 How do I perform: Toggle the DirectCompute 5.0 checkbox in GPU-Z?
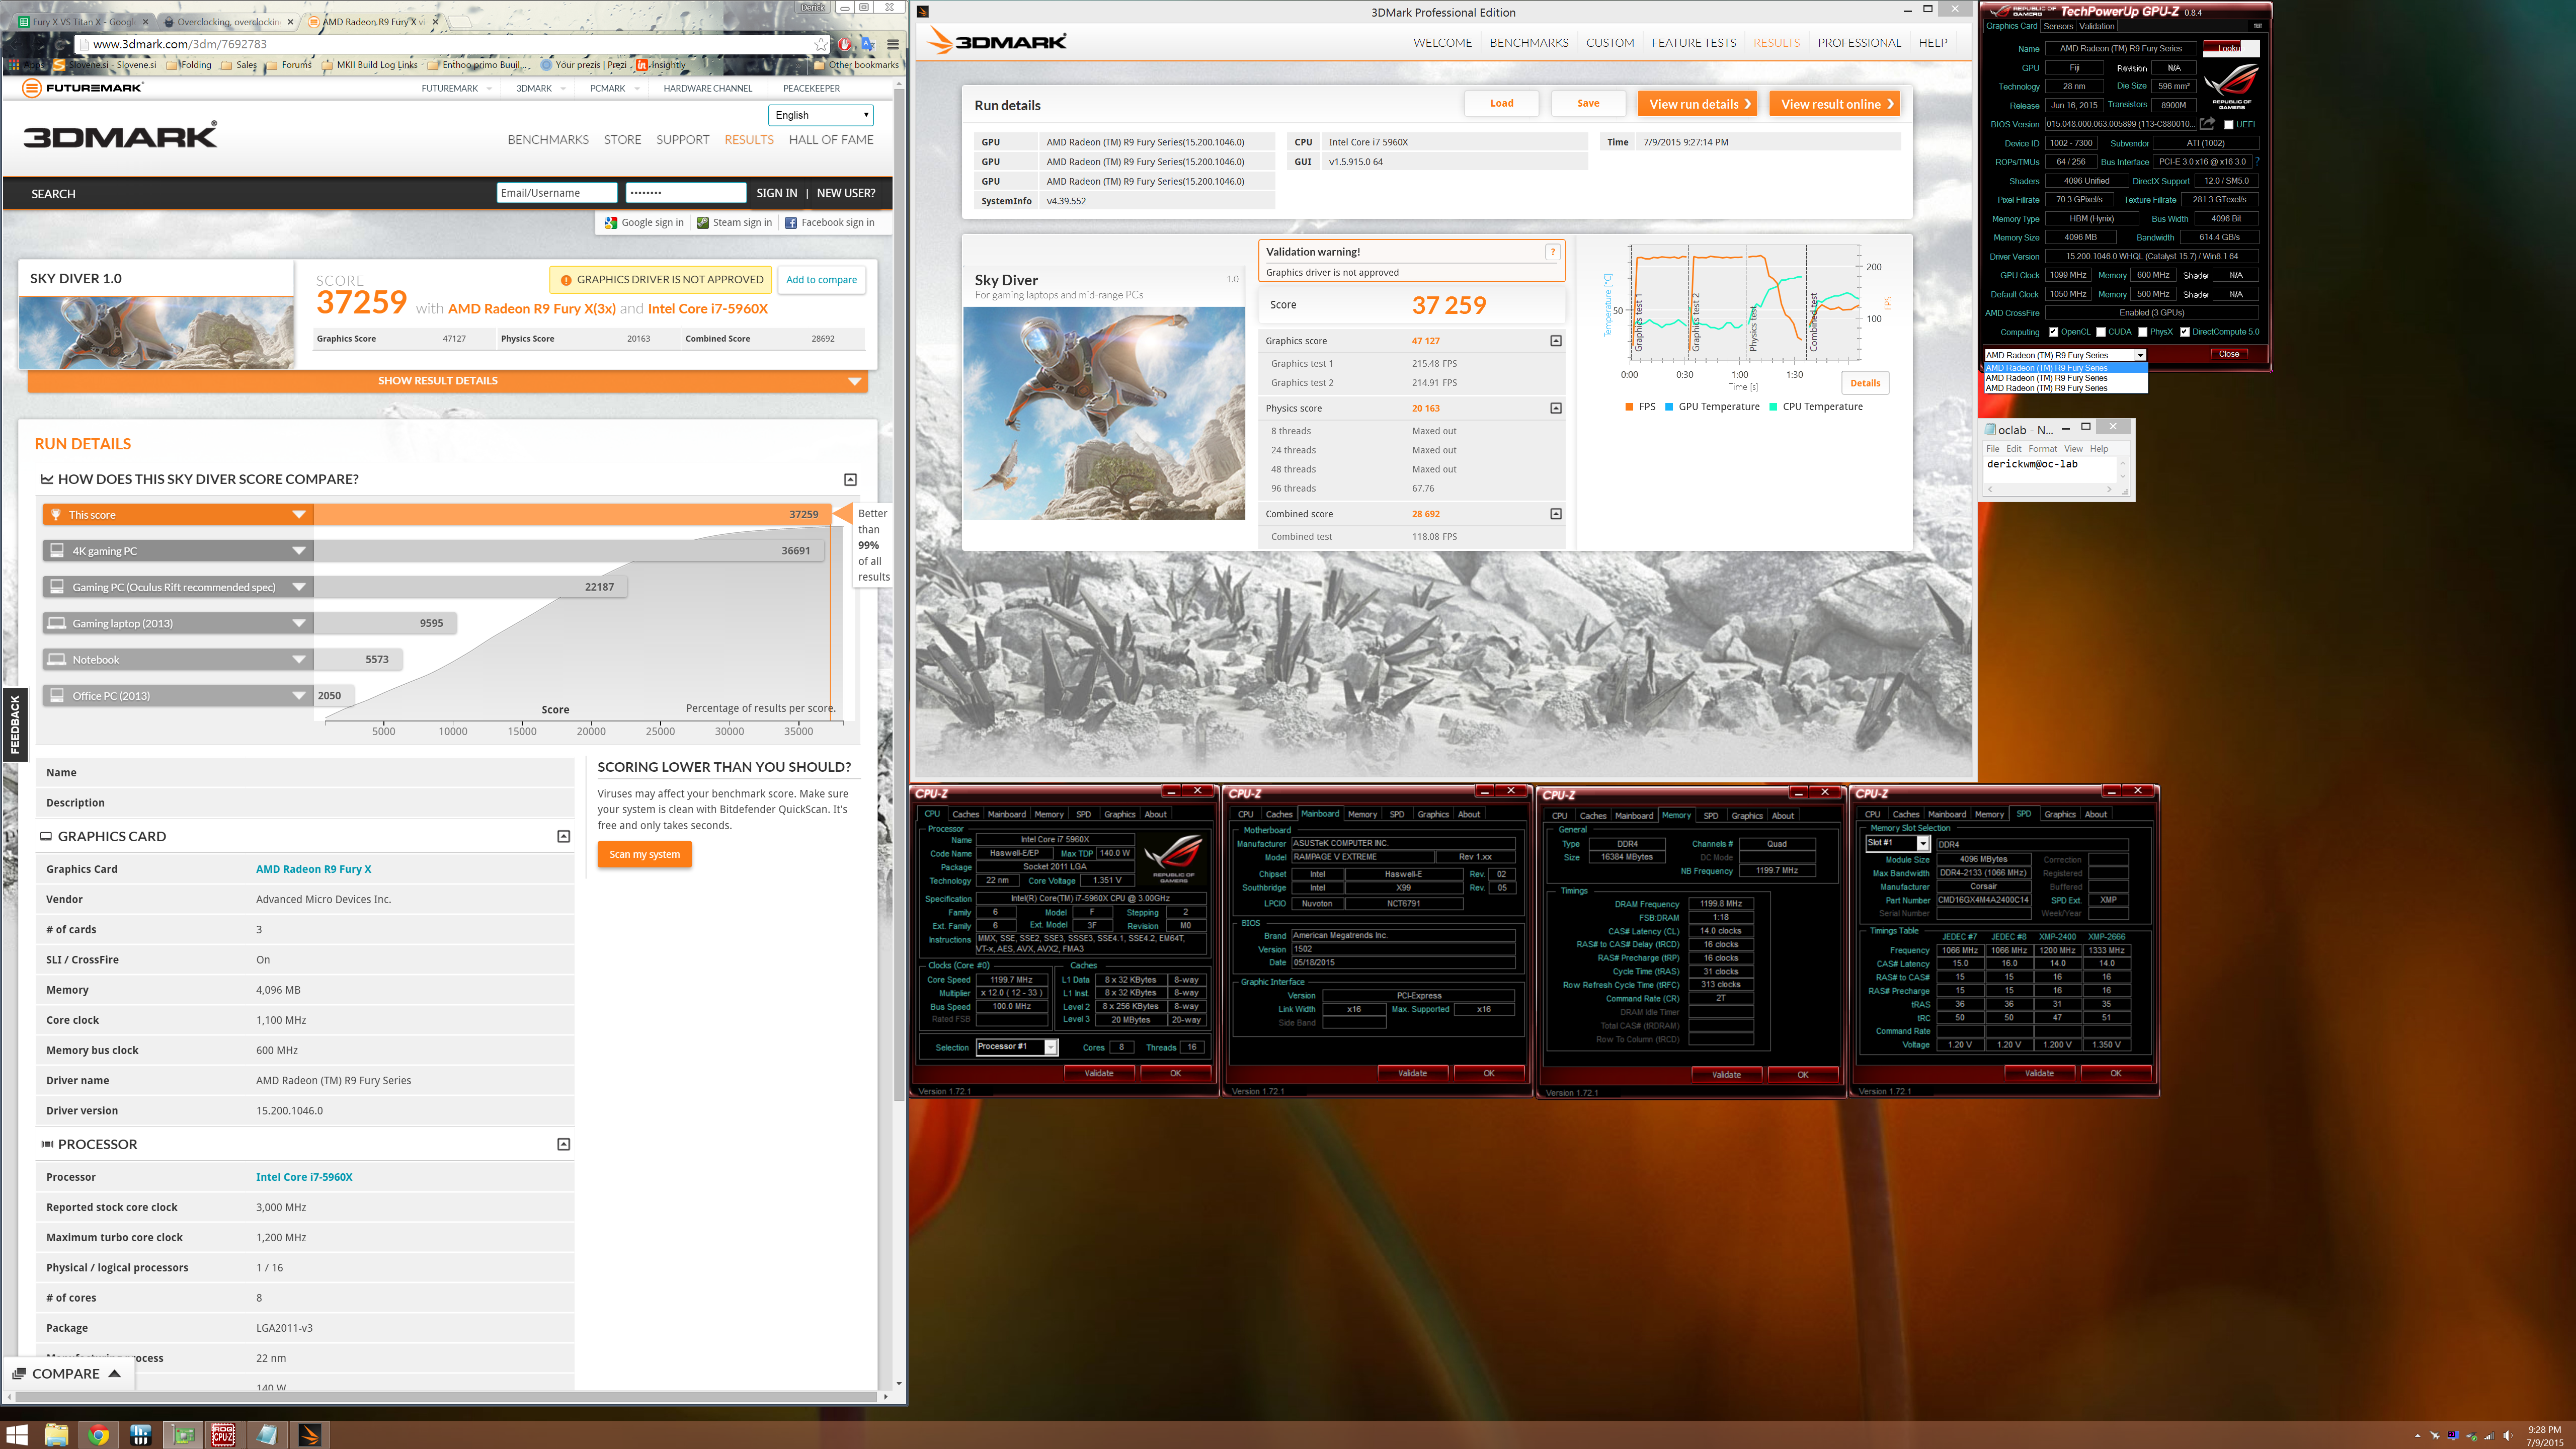coord(2185,332)
